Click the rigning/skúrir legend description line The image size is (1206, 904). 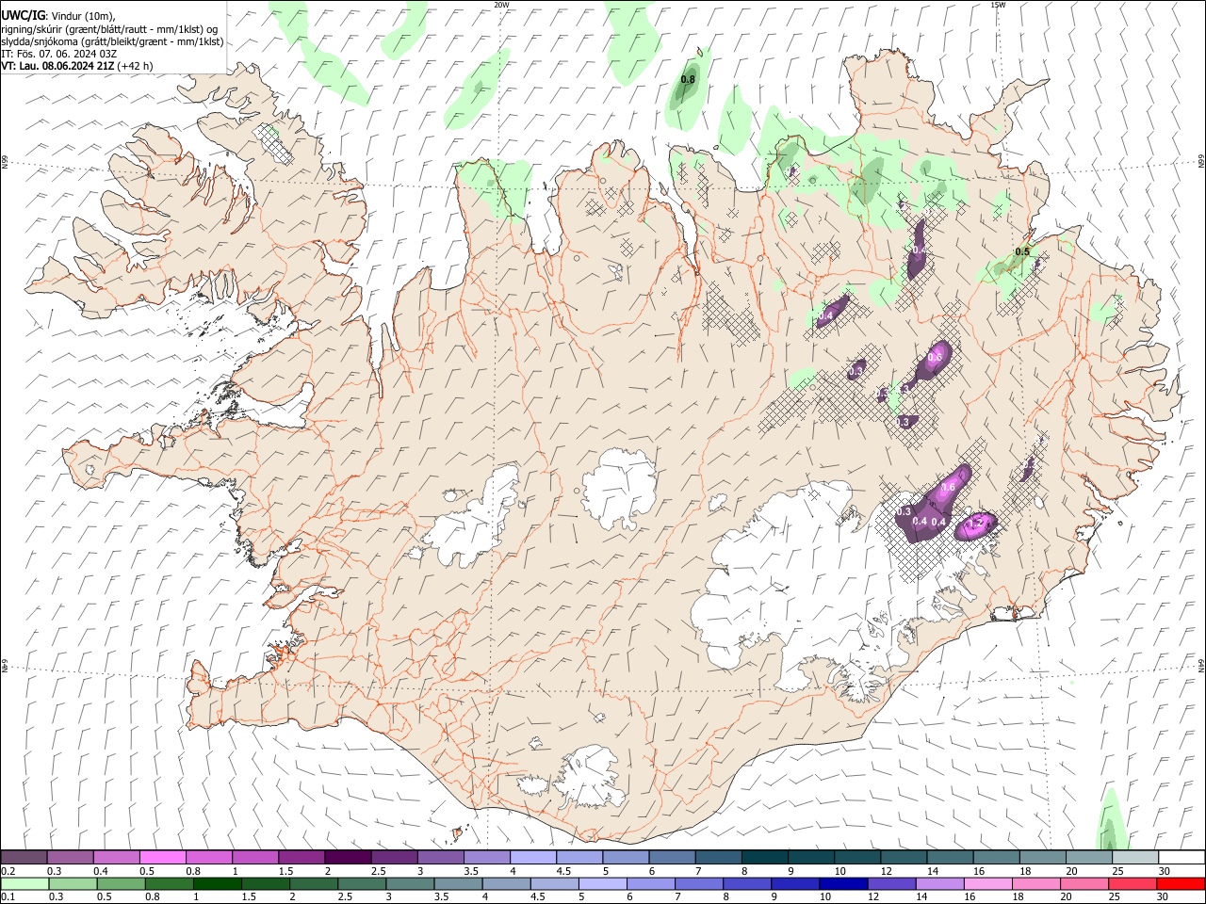click(109, 28)
